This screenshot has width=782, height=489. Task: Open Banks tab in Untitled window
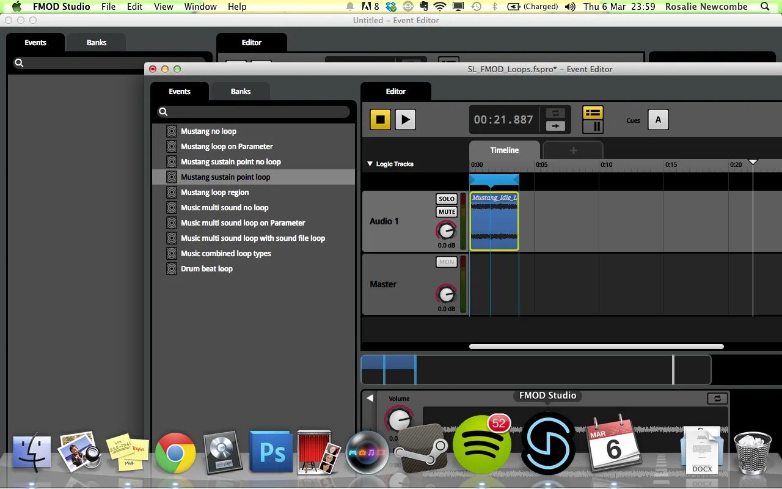pyautogui.click(x=97, y=42)
